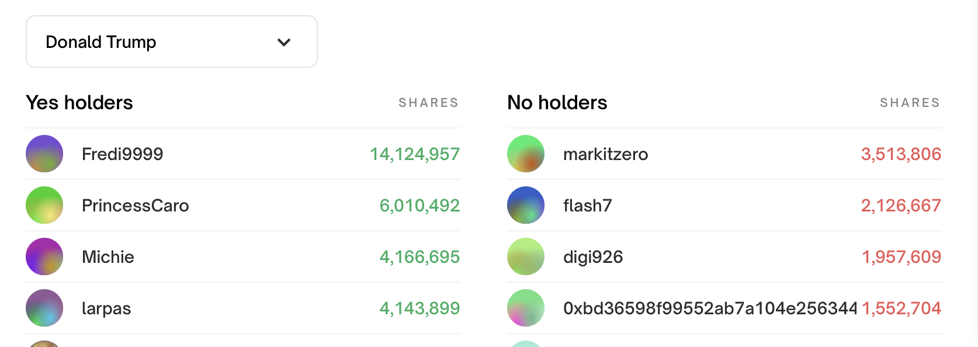
Task: Open larpas's profile link
Action: (x=106, y=308)
